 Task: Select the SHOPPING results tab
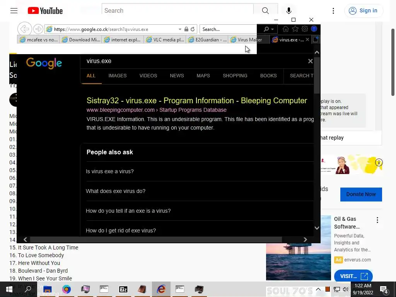tap(235, 76)
